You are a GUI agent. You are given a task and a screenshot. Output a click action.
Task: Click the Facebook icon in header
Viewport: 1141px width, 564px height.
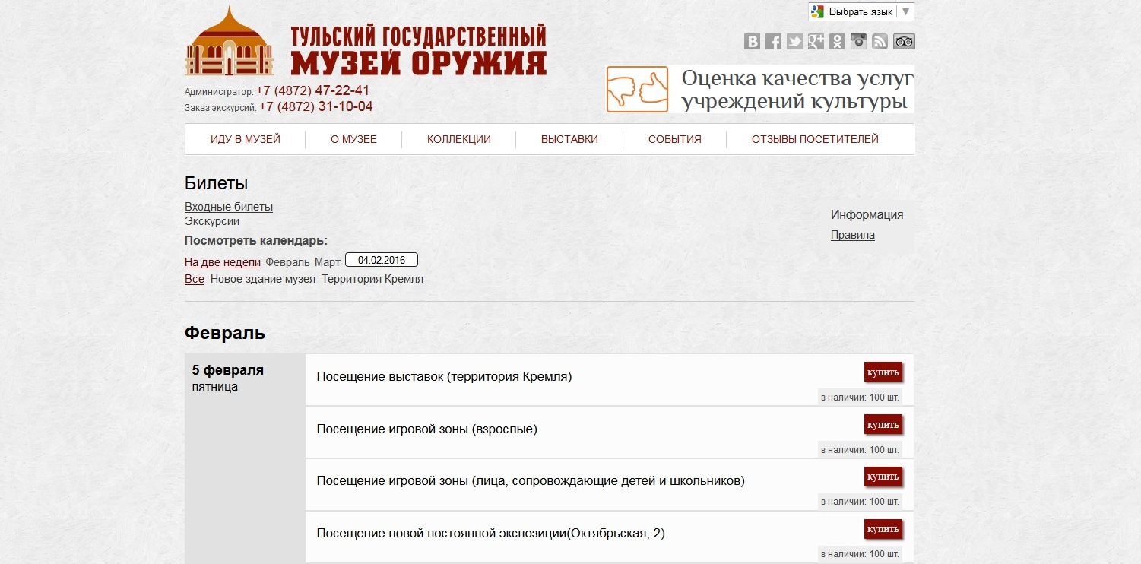point(773,42)
